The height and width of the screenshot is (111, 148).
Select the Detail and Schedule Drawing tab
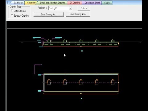pyautogui.click(x=52, y=3)
